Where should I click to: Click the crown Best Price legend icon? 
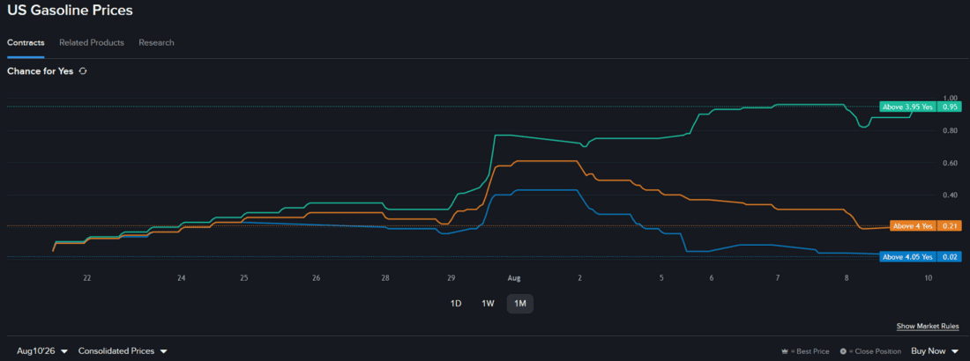coord(786,351)
